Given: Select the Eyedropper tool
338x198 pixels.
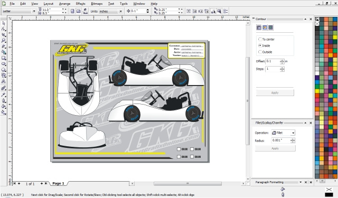Looking at the screenshot, I should click(x=4, y=95).
